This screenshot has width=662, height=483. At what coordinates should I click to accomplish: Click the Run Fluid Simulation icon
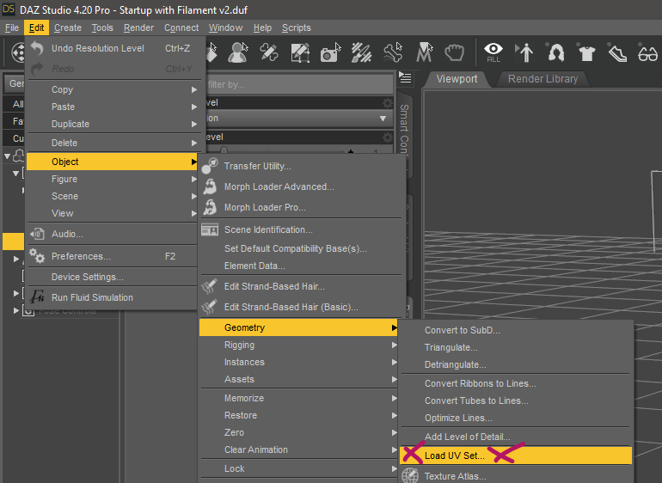click(x=37, y=297)
